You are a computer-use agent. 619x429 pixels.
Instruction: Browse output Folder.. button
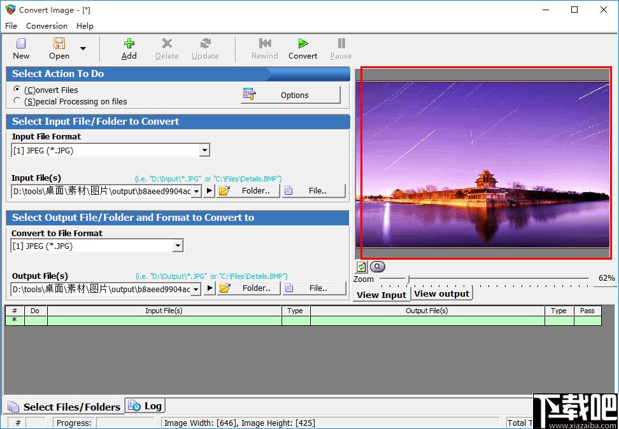249,288
